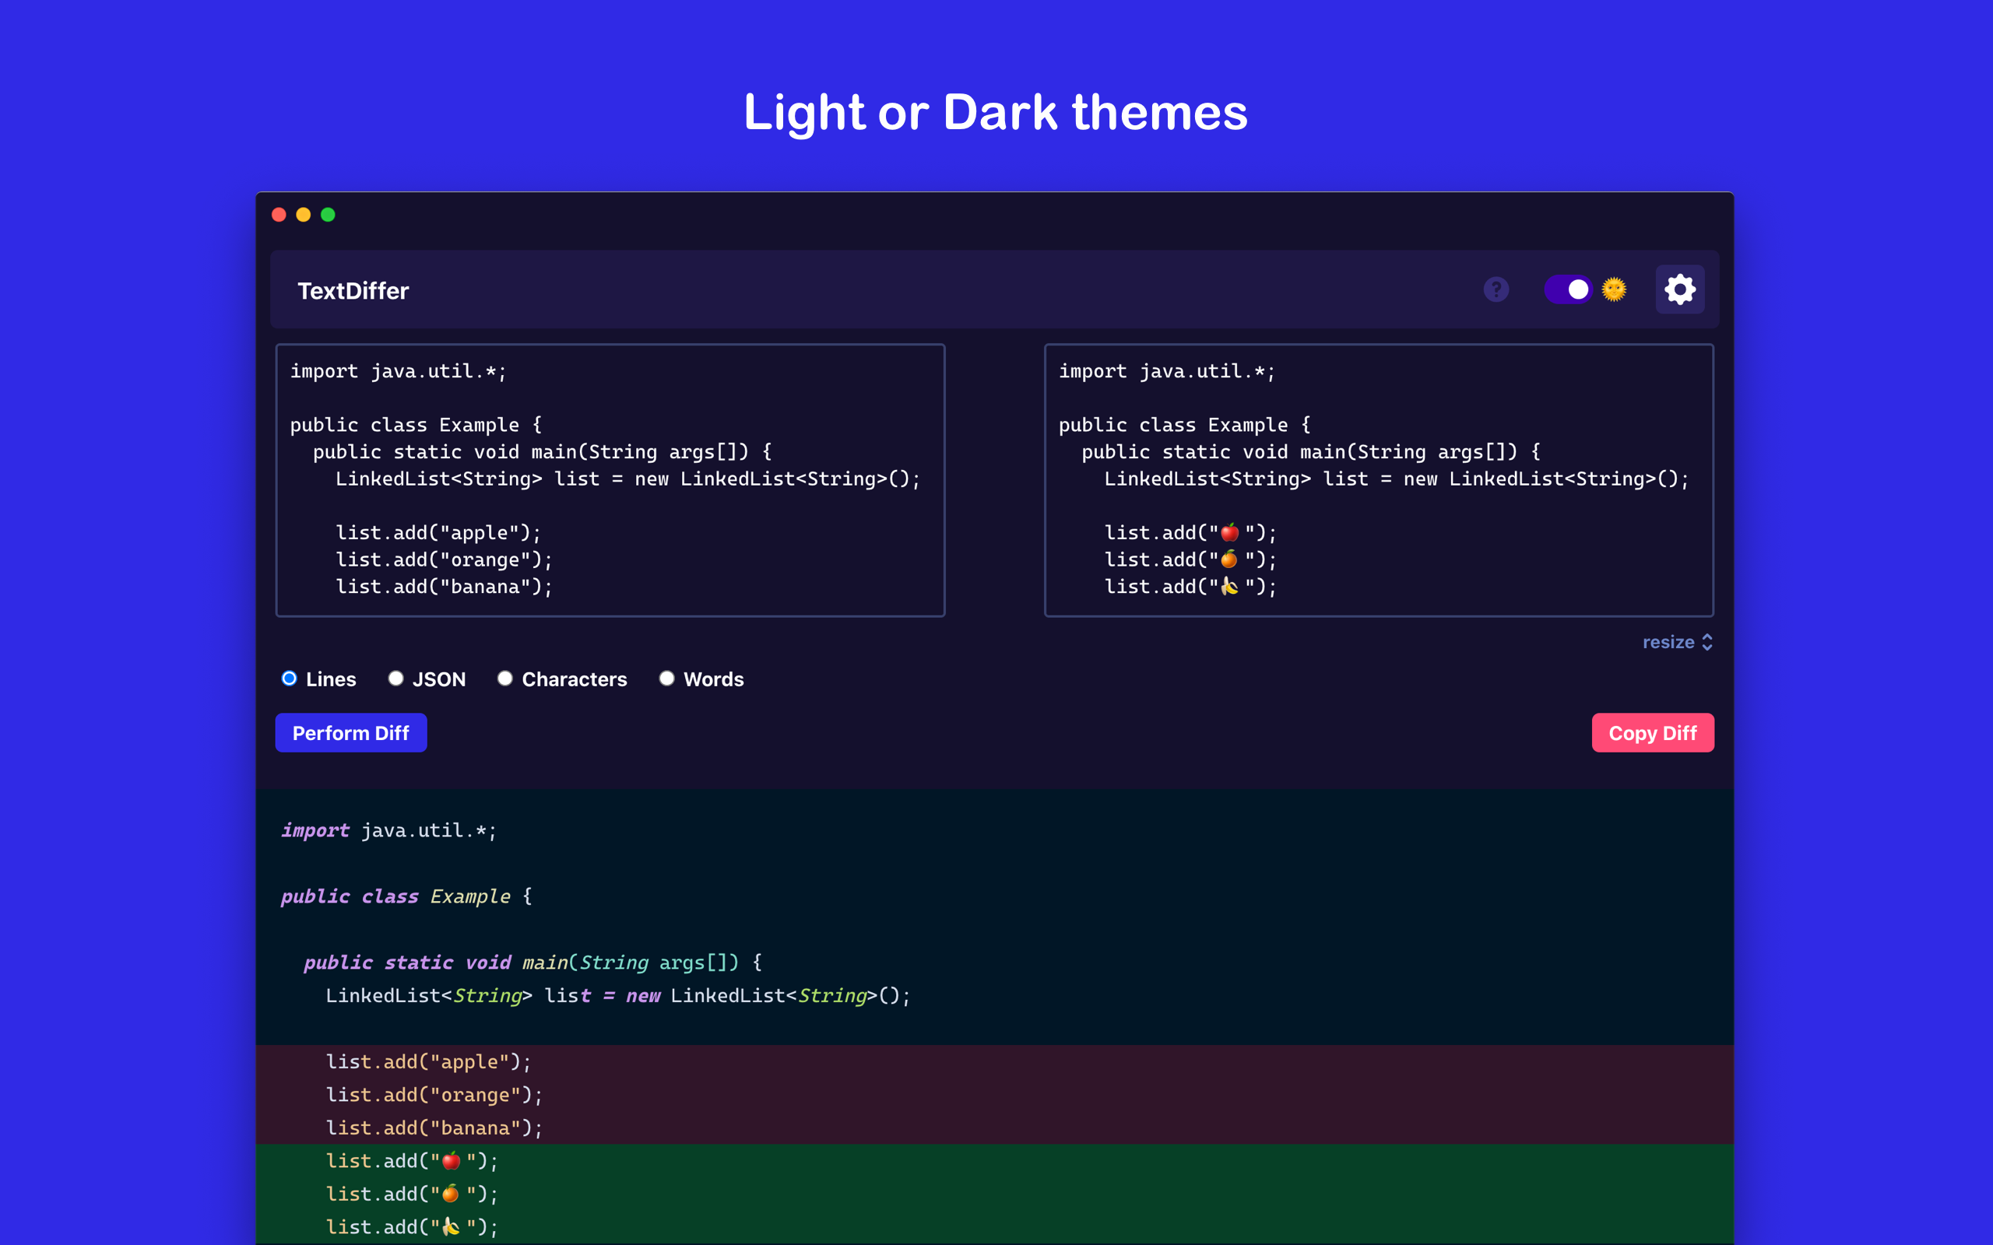Select the Lines diff mode

coord(290,679)
